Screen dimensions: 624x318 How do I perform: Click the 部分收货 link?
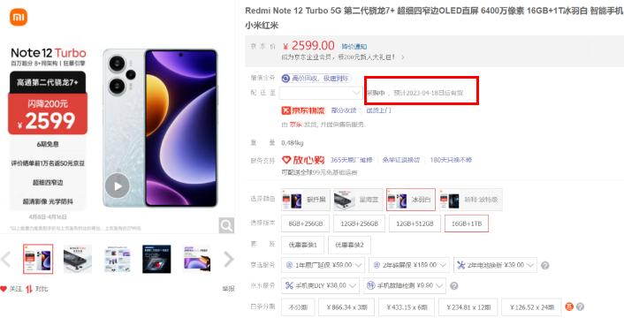[344, 110]
